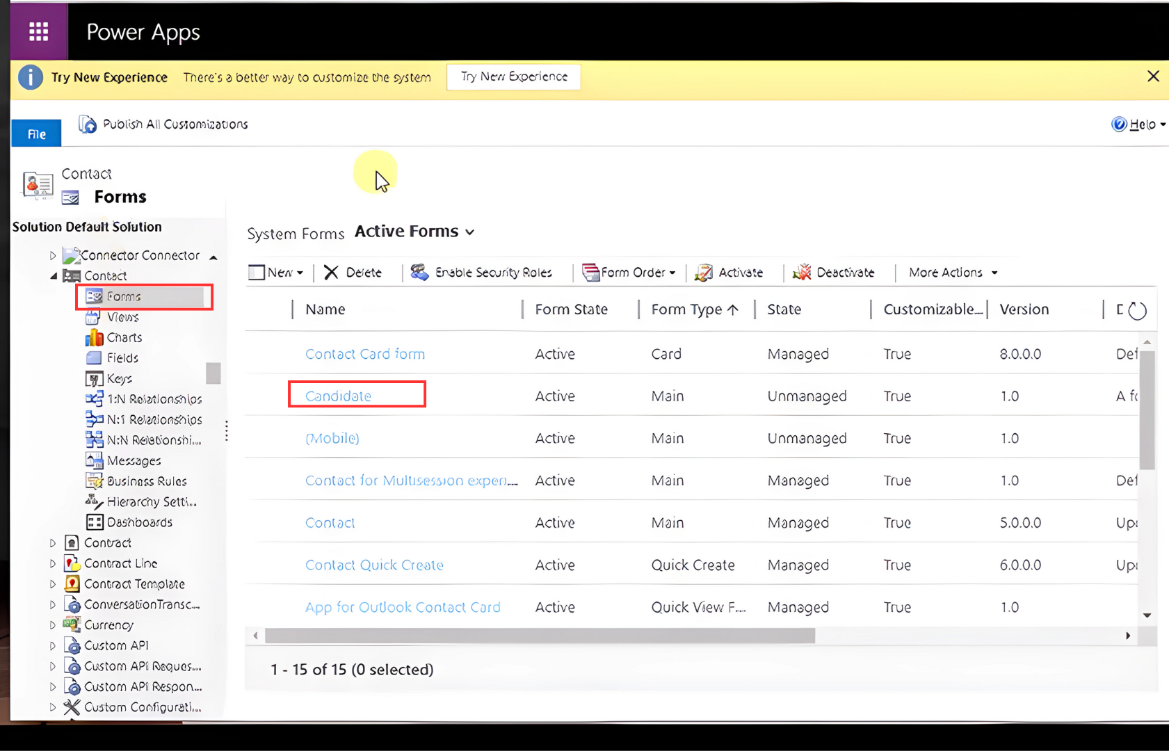Click the Publish All Customizations icon

tap(87, 124)
